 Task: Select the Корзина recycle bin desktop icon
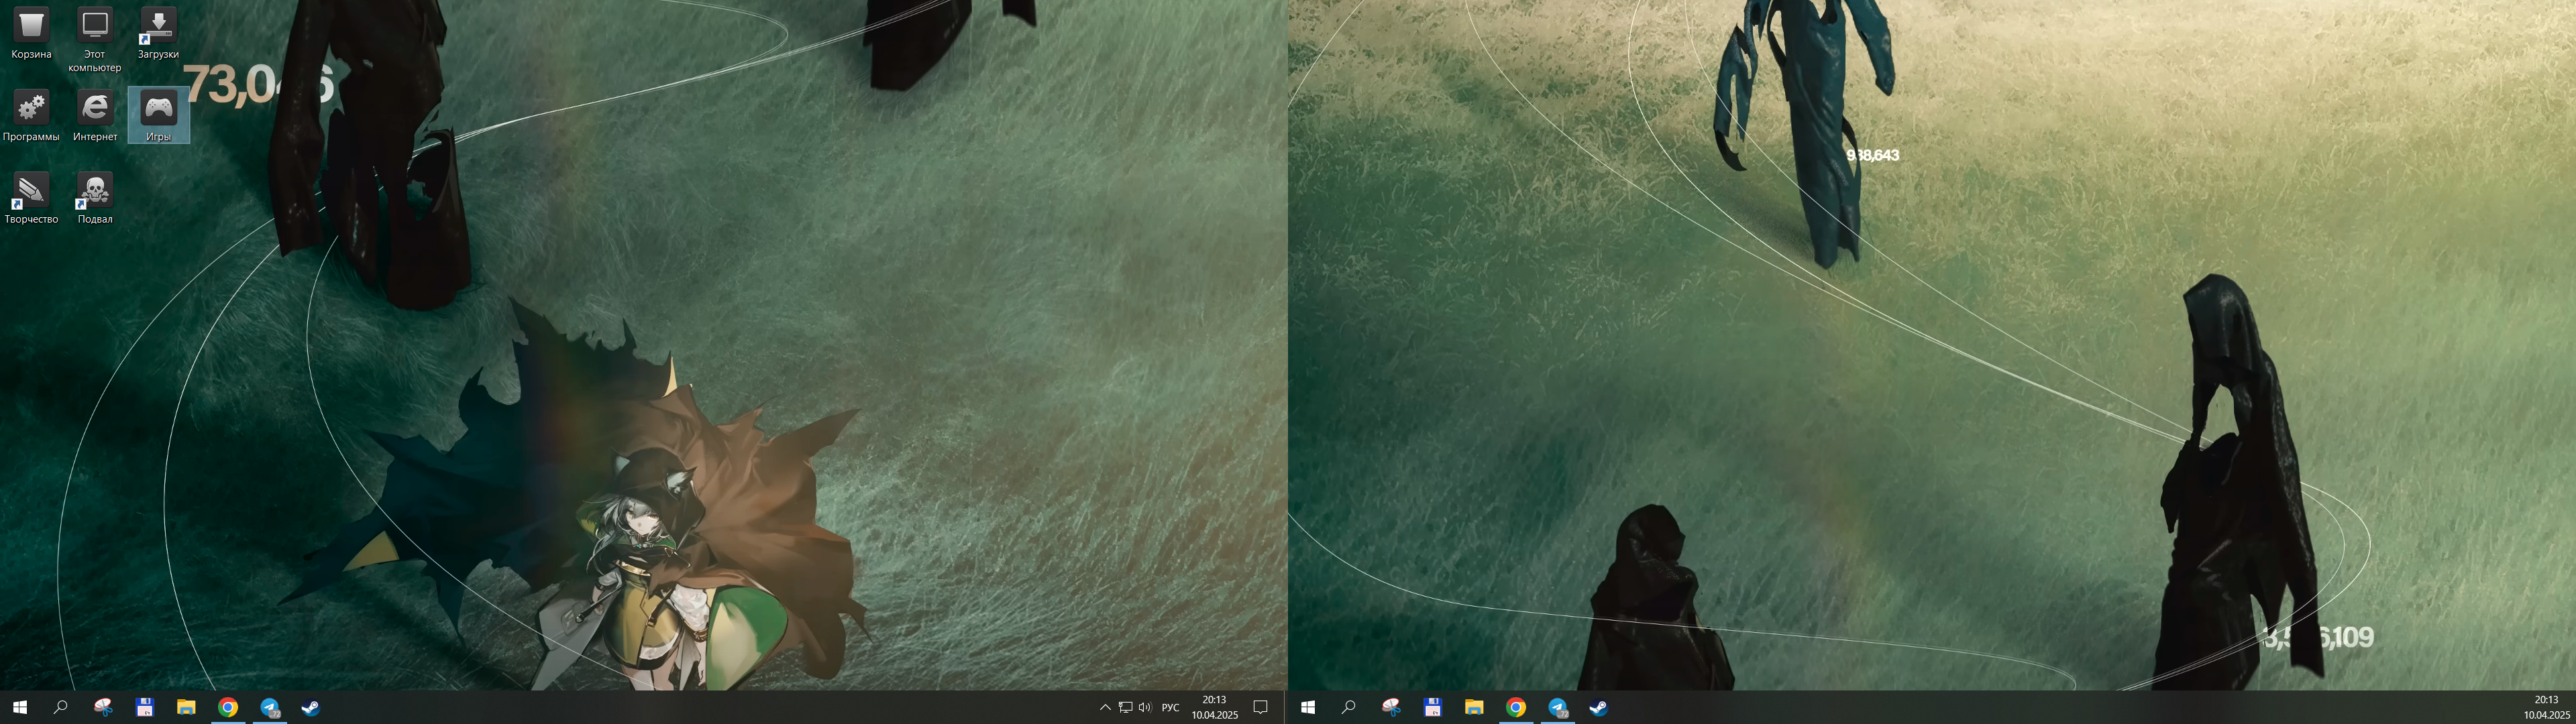pyautogui.click(x=31, y=34)
